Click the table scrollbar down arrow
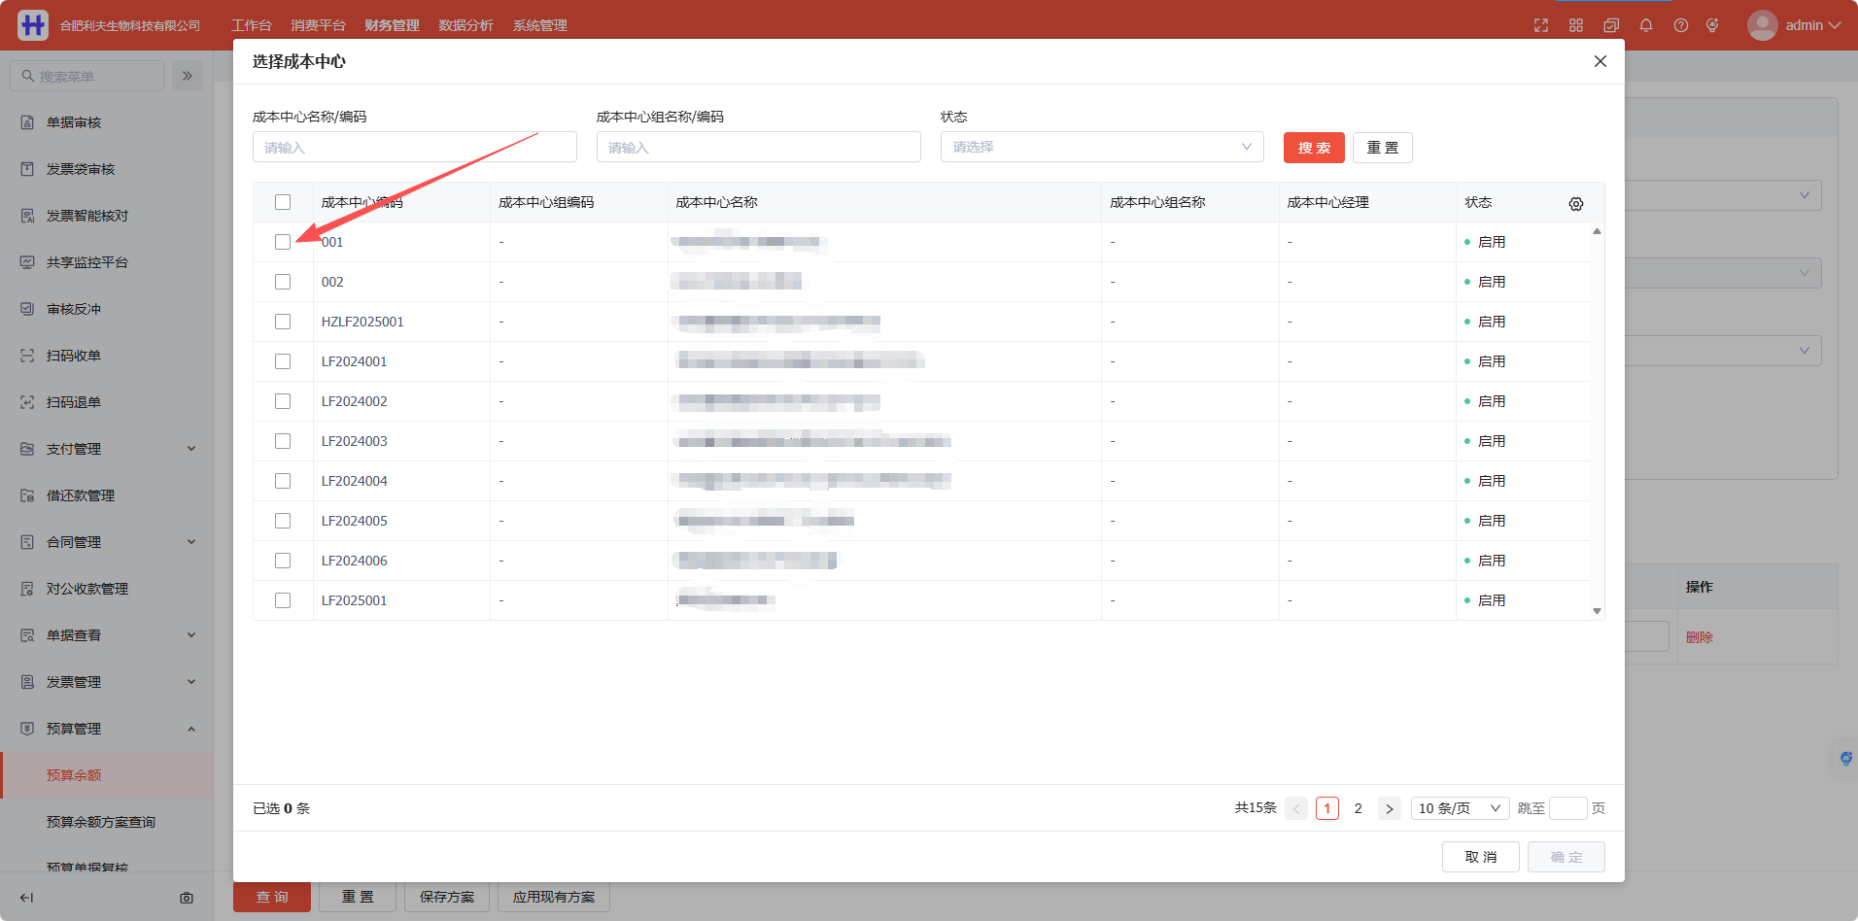1858x921 pixels. [x=1597, y=611]
